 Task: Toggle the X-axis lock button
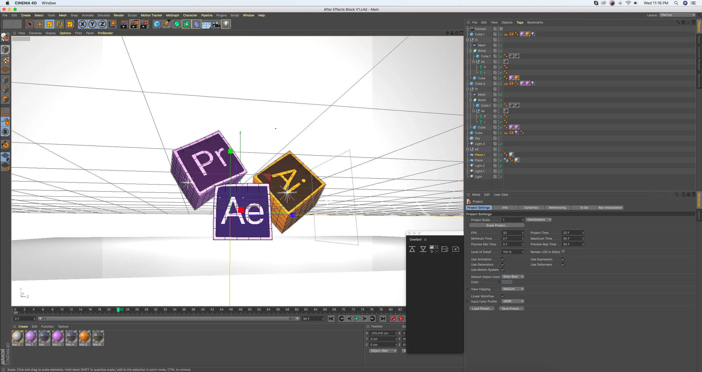pyautogui.click(x=82, y=24)
